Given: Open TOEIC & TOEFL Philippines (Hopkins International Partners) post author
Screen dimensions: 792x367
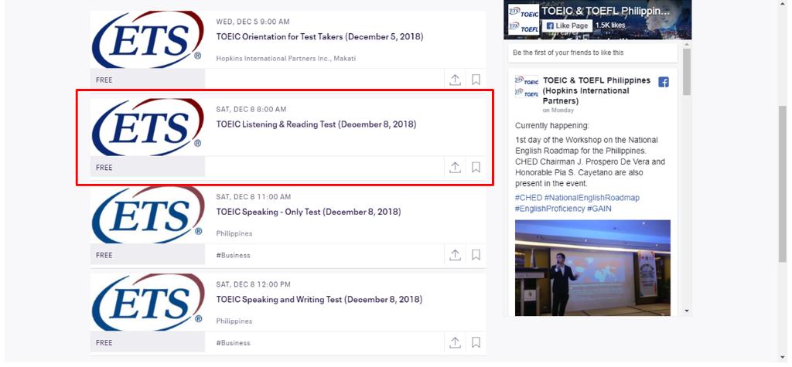Looking at the screenshot, I should pos(596,91).
